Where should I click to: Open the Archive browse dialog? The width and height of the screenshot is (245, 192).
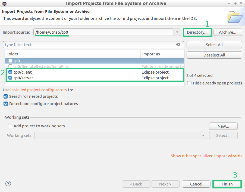tap(228, 32)
